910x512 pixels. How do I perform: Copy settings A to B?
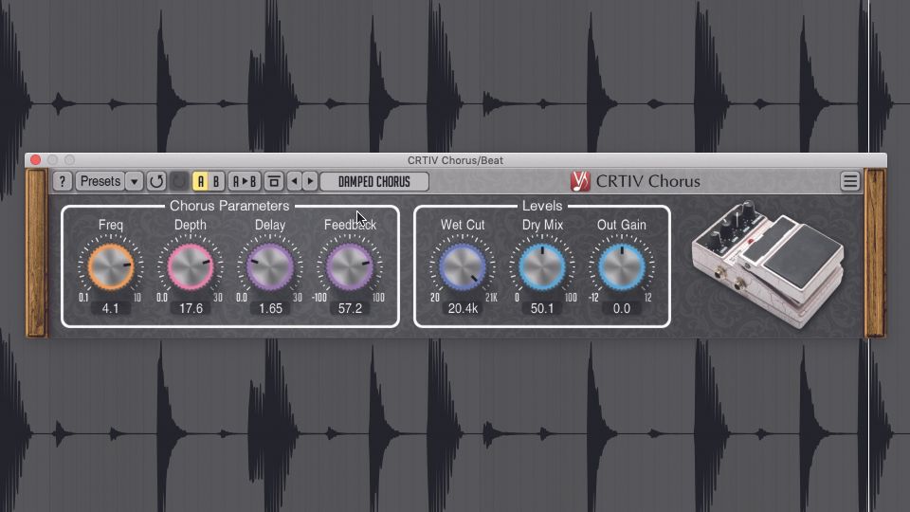tap(245, 182)
